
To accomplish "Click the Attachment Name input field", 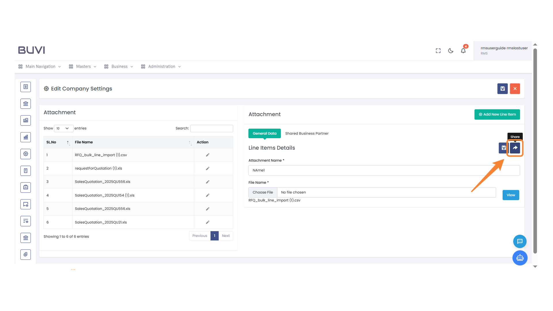I will pyautogui.click(x=384, y=170).
